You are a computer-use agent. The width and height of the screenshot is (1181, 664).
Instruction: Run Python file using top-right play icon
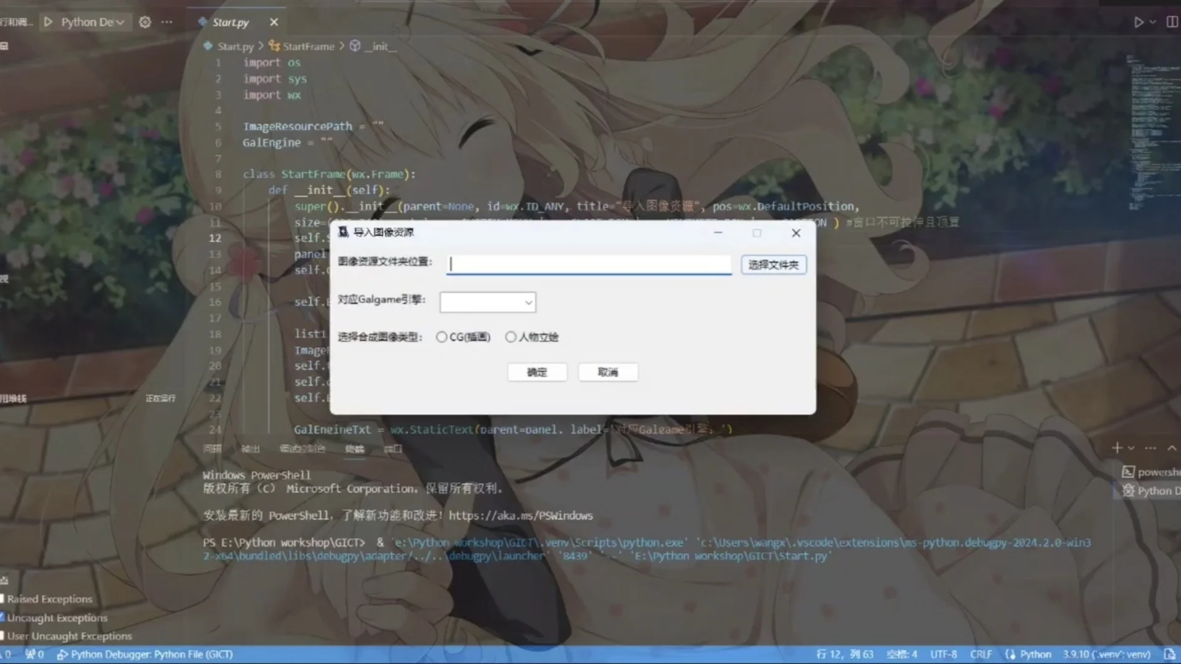click(1139, 22)
